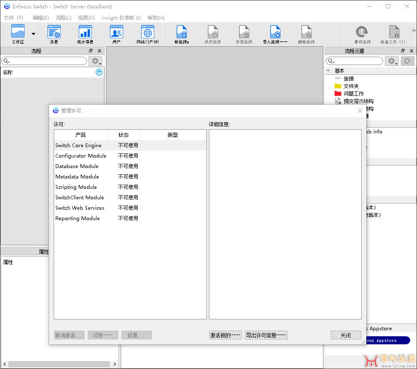Click the 产品 column header
Screen dimensions: 417x369
point(81,135)
